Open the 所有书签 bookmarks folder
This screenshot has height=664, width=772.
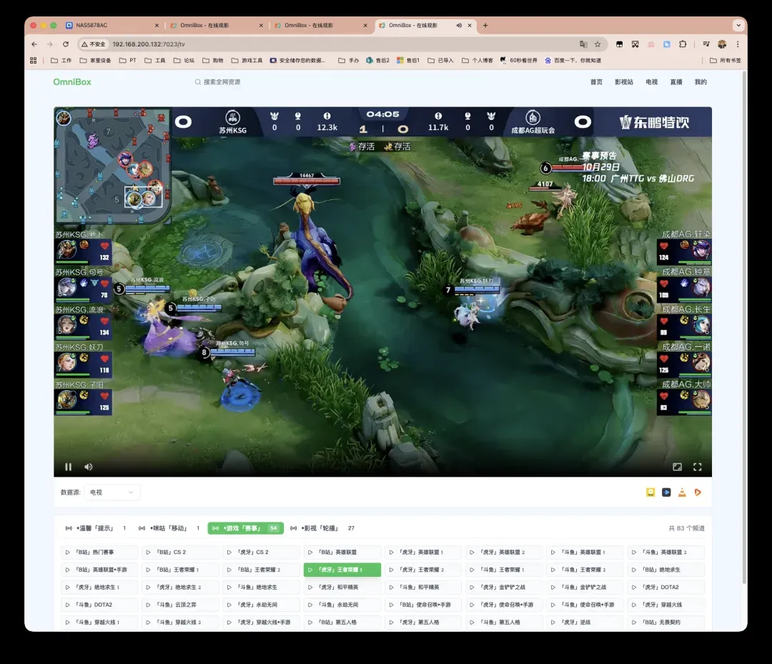coord(725,61)
